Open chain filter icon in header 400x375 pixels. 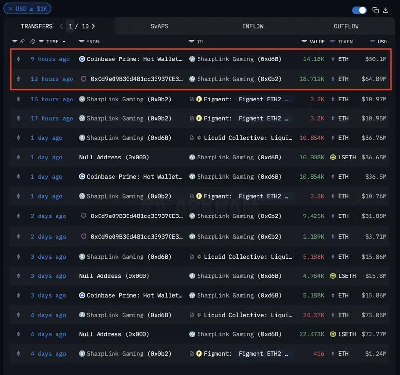[15, 42]
